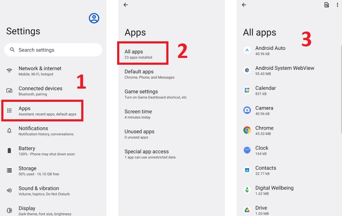Tap the search apps icon in All apps
This screenshot has width=342, height=216.
pos(327,5)
